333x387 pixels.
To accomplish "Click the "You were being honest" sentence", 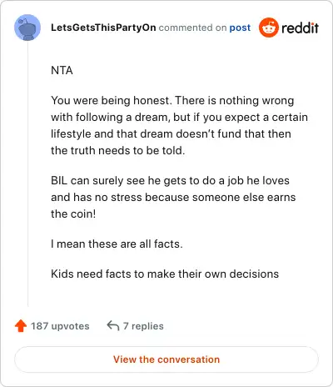I will 110,100.
